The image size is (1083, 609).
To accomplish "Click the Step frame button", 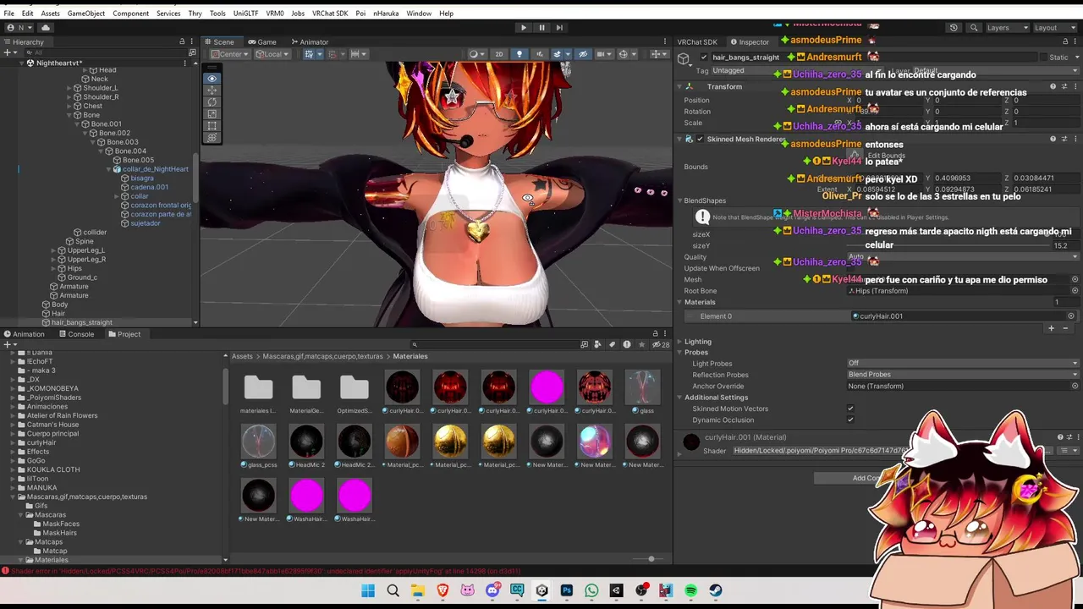I will click(559, 27).
